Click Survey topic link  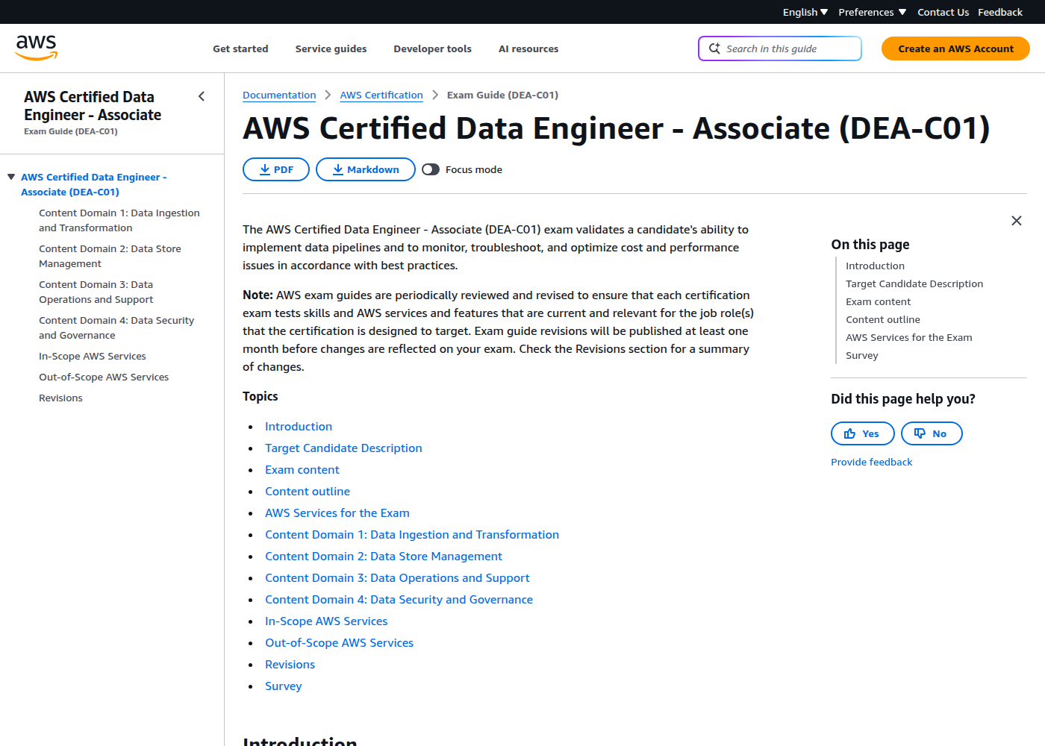click(x=284, y=686)
